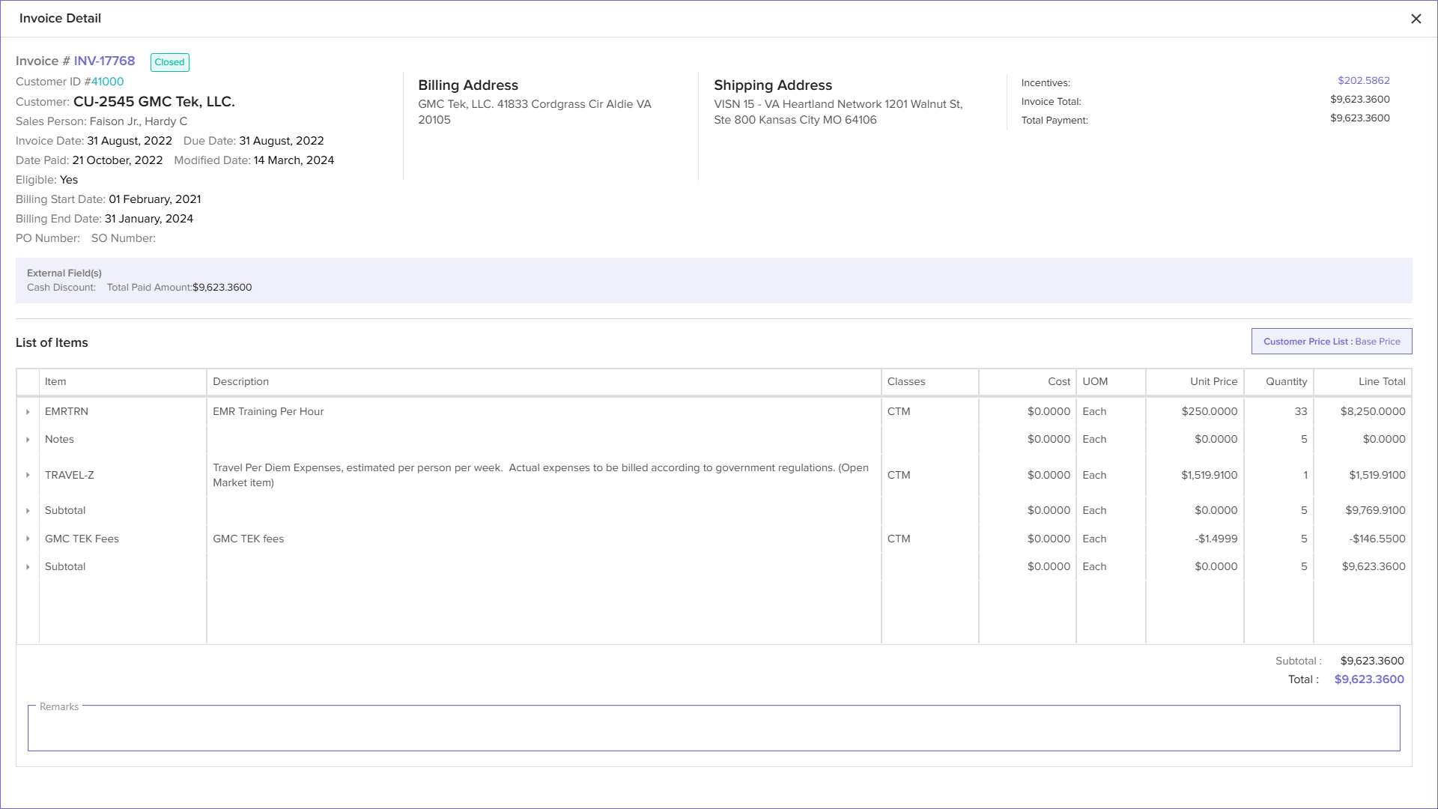Expand the last Subtotal row arrow
The width and height of the screenshot is (1438, 809).
coord(28,567)
